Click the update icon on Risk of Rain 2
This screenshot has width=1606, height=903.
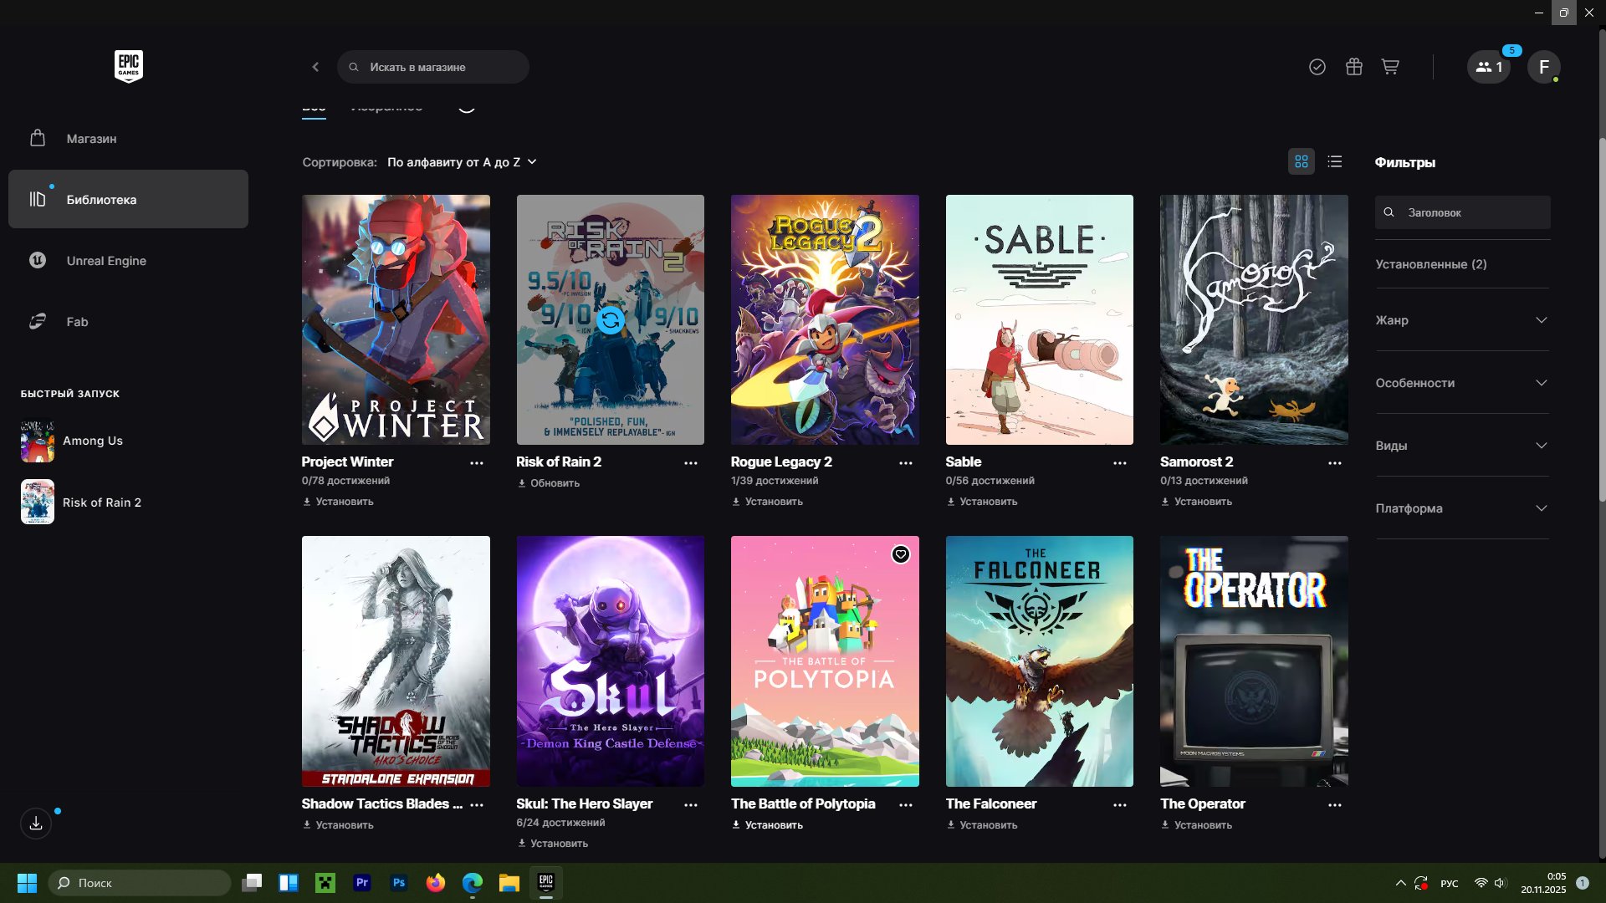click(x=610, y=320)
